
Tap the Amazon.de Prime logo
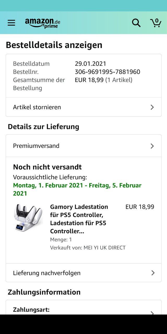click(43, 23)
